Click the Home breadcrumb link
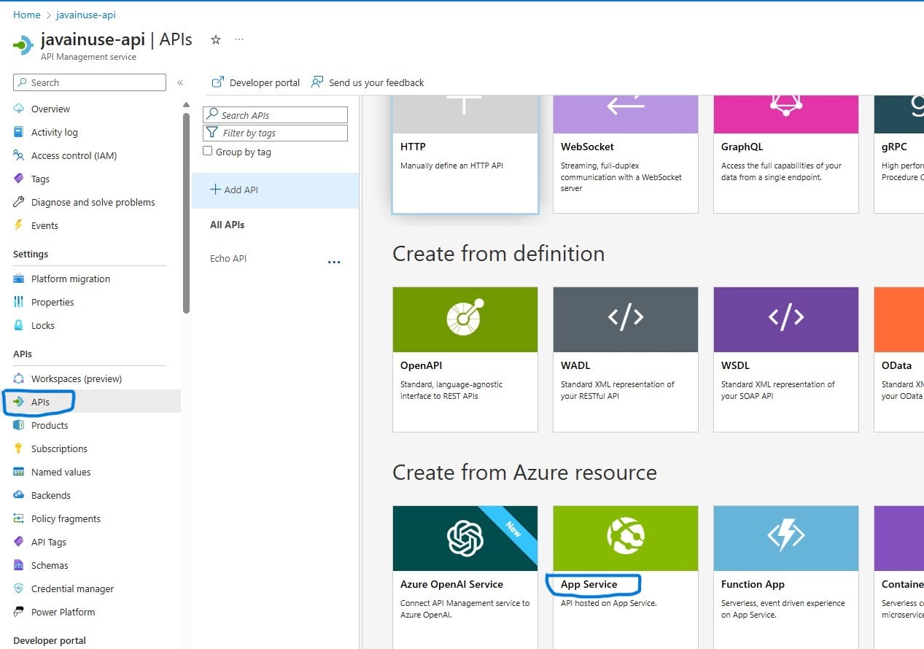This screenshot has height=649, width=924. (x=27, y=15)
